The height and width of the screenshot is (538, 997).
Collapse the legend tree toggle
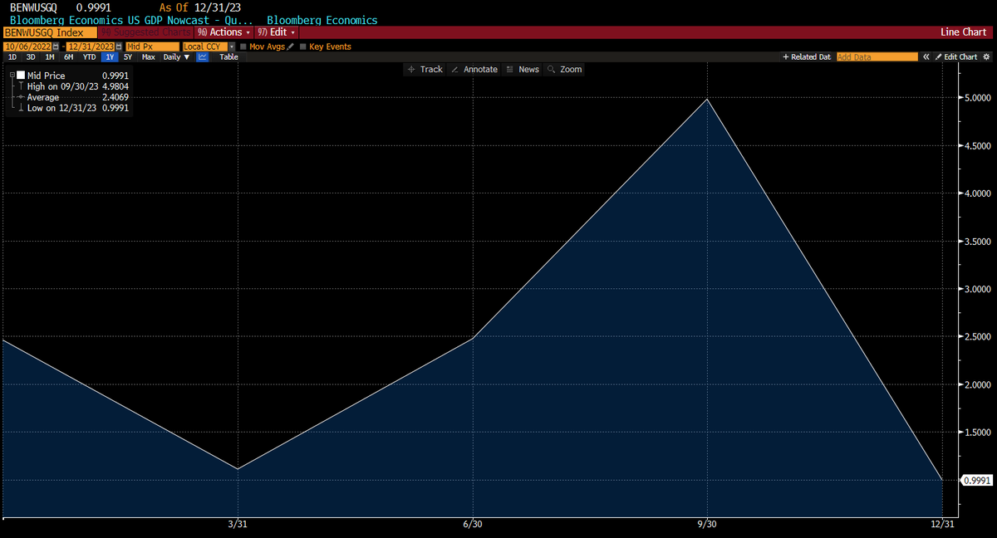click(x=11, y=76)
